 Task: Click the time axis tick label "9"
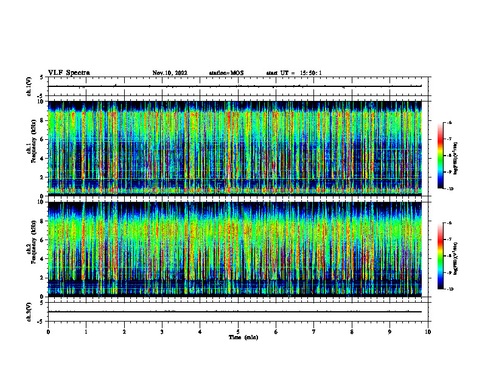tap(389, 332)
